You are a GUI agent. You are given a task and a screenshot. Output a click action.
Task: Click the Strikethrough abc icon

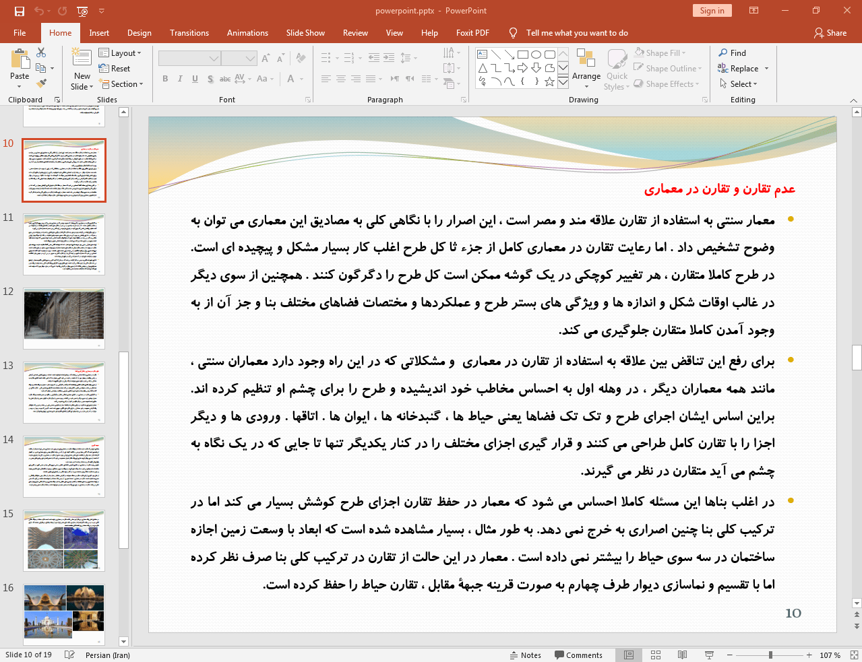pyautogui.click(x=225, y=79)
